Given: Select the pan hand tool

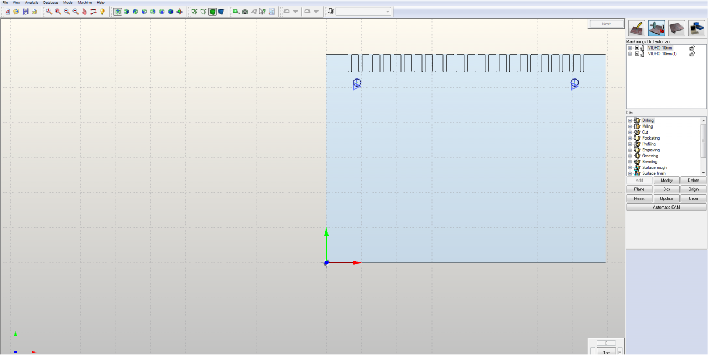Looking at the screenshot, I should (85, 12).
